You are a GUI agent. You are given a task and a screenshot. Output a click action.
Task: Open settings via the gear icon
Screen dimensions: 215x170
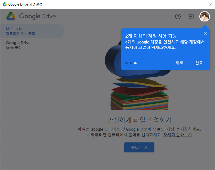(191, 16)
